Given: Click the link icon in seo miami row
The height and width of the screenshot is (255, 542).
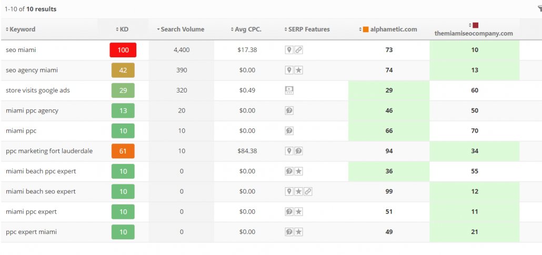Looking at the screenshot, I should tap(299, 50).
